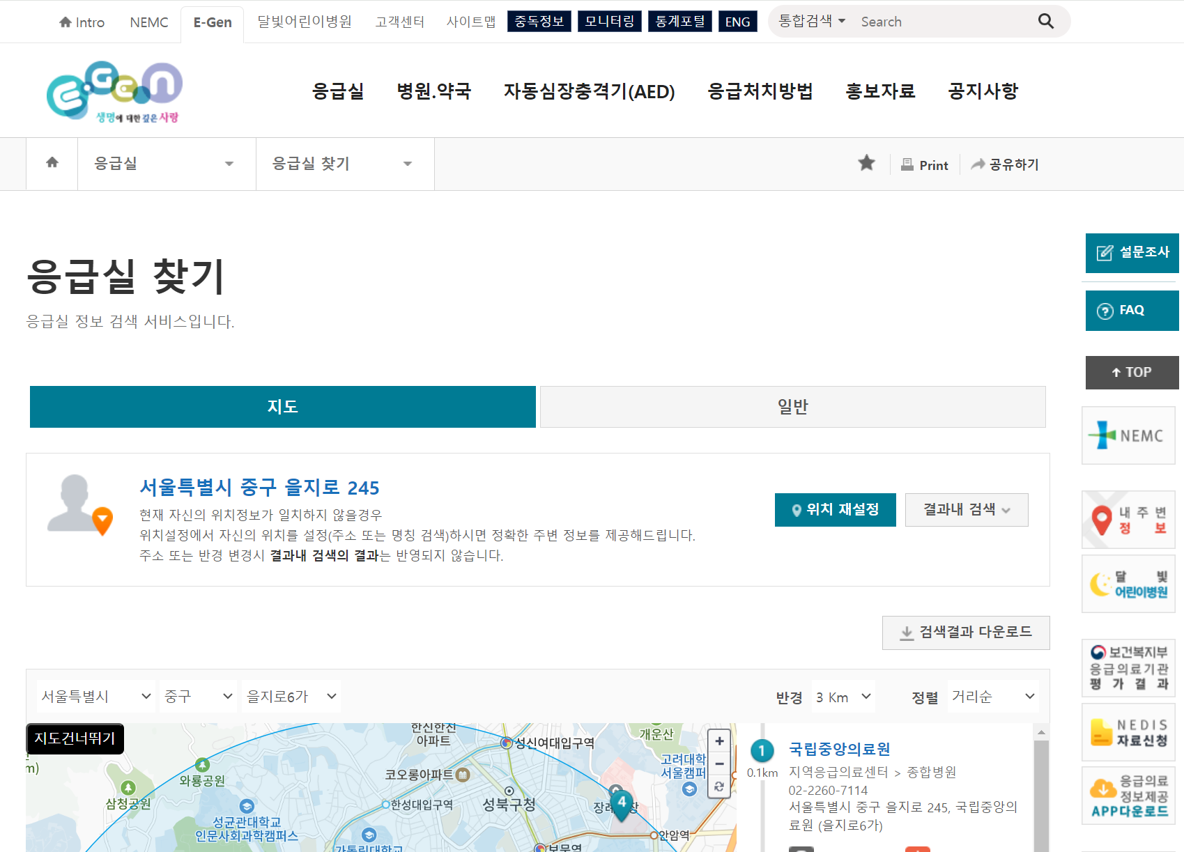Image resolution: width=1184 pixels, height=852 pixels.
Task: Click the map refresh icon
Action: coord(719,787)
